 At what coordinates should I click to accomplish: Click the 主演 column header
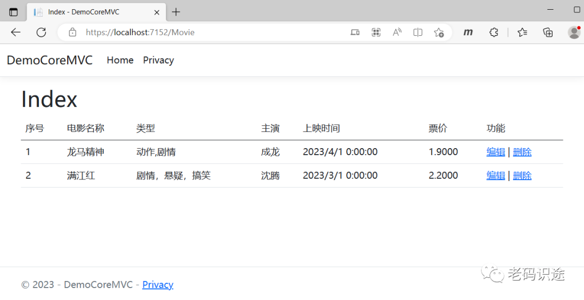pyautogui.click(x=270, y=129)
